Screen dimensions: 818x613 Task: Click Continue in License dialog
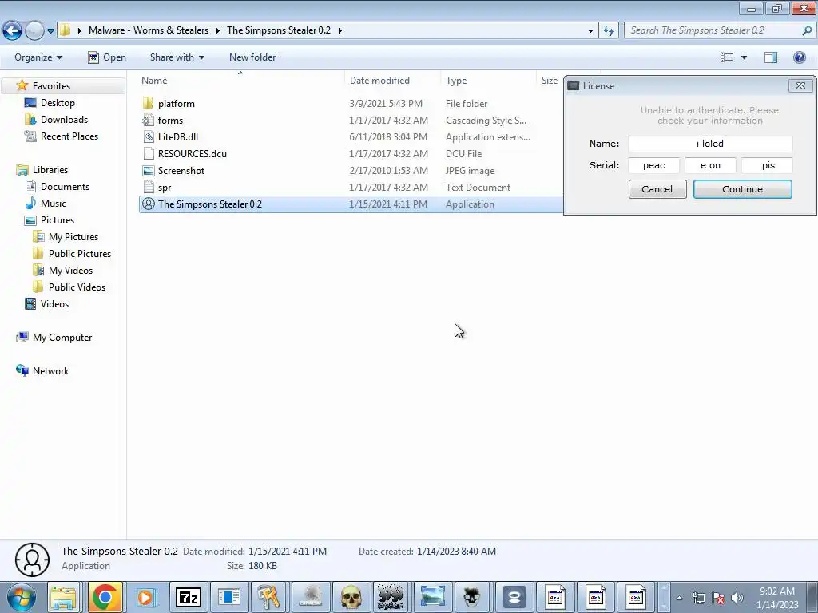pos(742,189)
